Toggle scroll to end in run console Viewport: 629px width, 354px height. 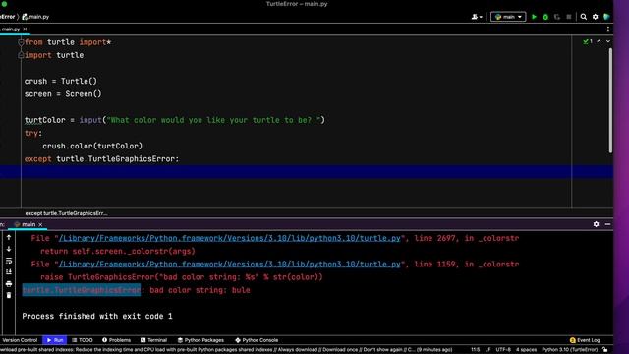[x=9, y=272]
